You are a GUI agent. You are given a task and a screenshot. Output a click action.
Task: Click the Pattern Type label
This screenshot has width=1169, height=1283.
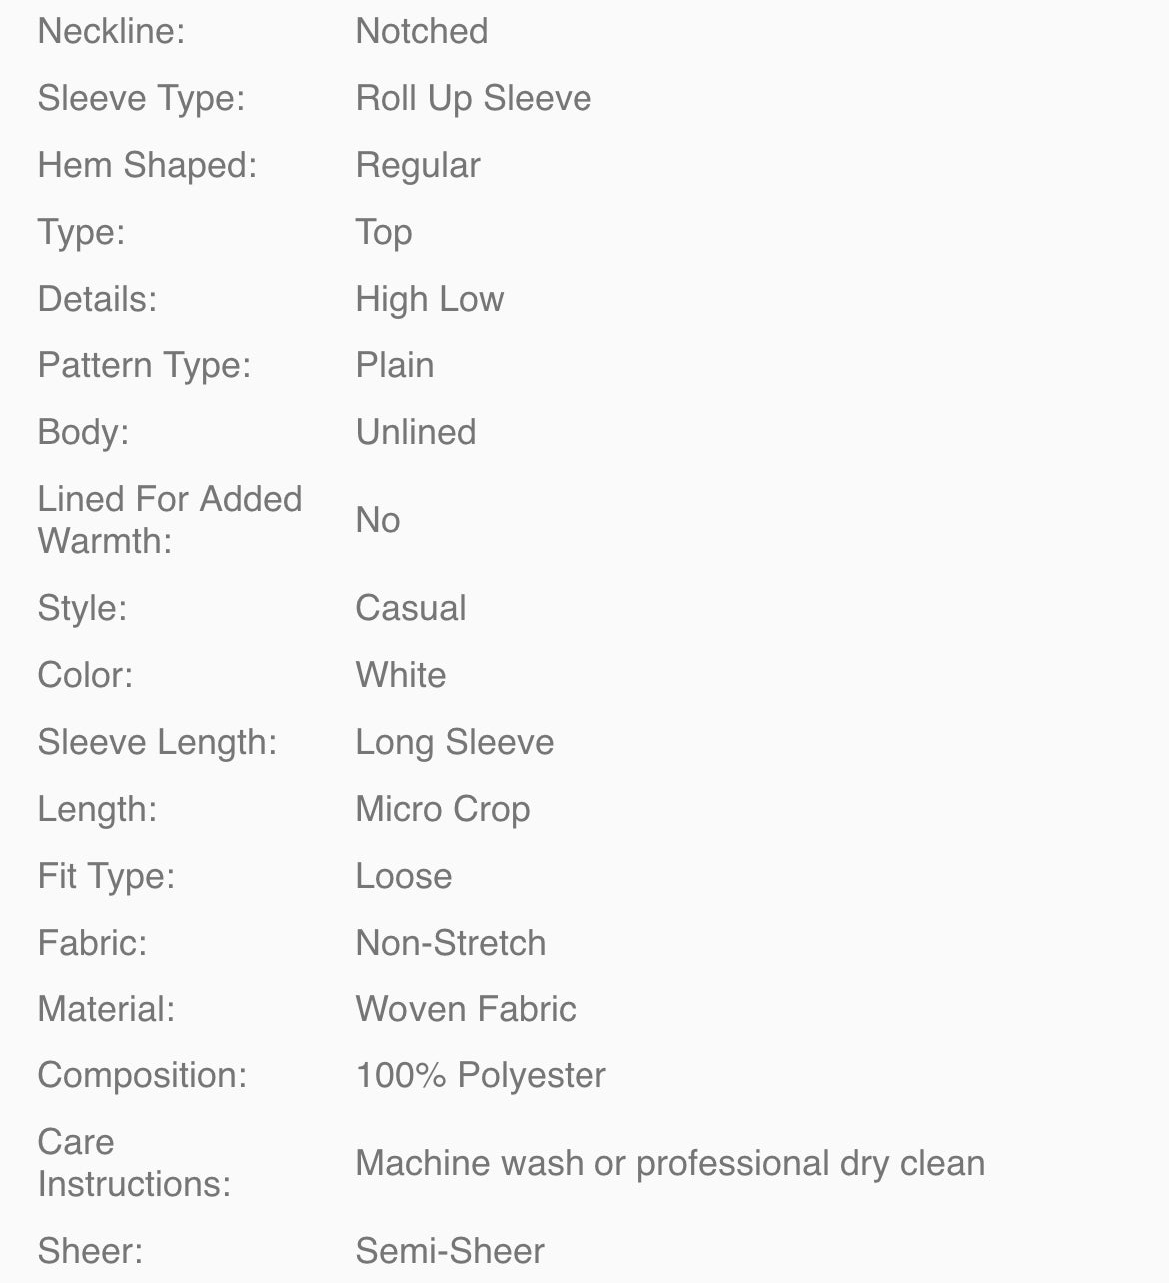coord(144,365)
